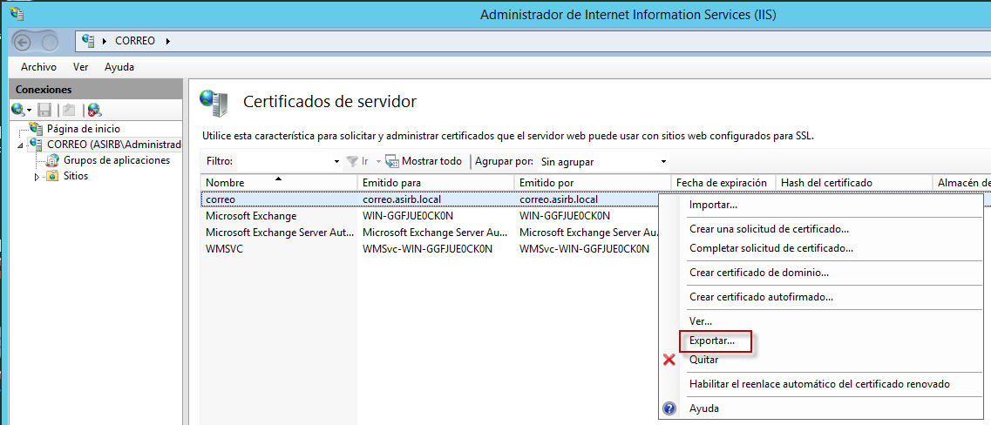Click the Mostrar todo button
This screenshot has height=425, width=991.
click(x=424, y=162)
